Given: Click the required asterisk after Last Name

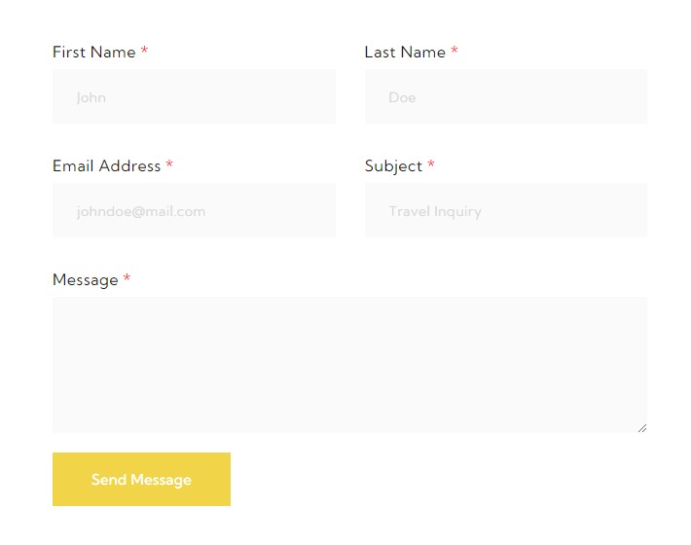Looking at the screenshot, I should tap(455, 51).
